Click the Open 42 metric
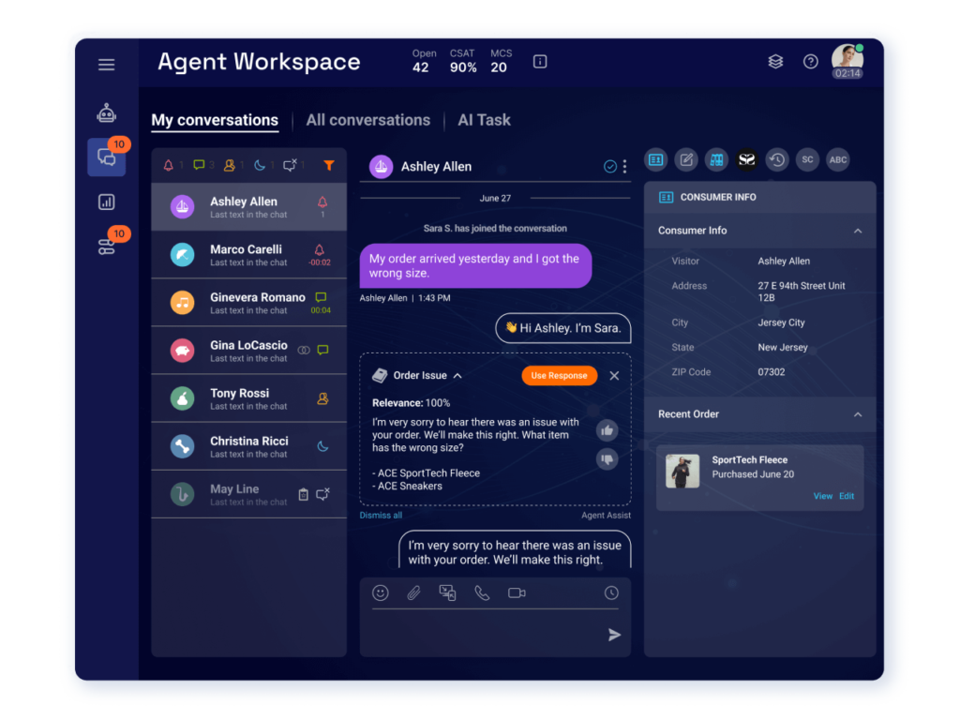Viewport: 960px width, 720px height. (x=423, y=61)
